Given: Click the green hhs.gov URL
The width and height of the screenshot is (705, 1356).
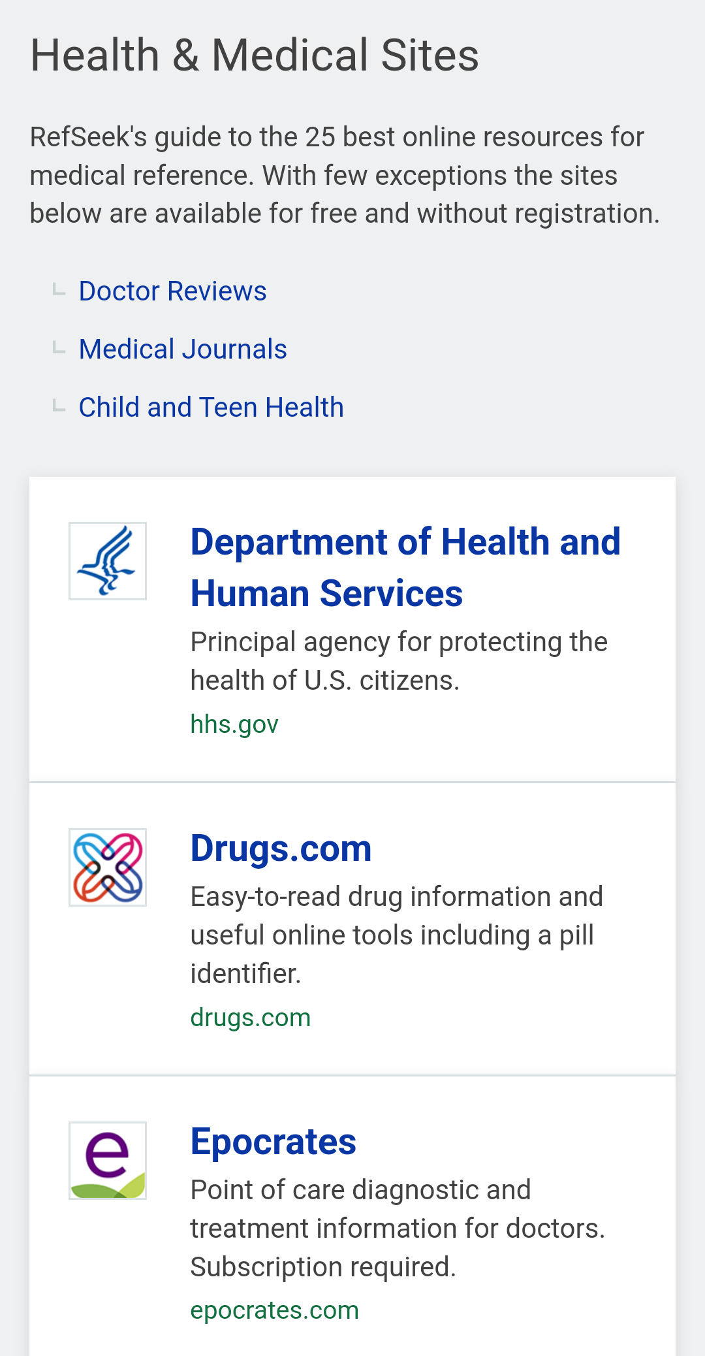Looking at the screenshot, I should [234, 724].
